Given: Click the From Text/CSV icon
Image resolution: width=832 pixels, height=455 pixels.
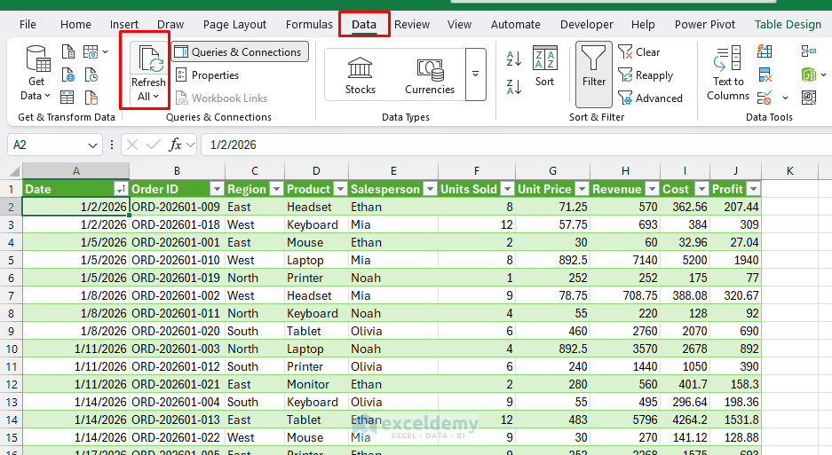Looking at the screenshot, I should [67, 52].
